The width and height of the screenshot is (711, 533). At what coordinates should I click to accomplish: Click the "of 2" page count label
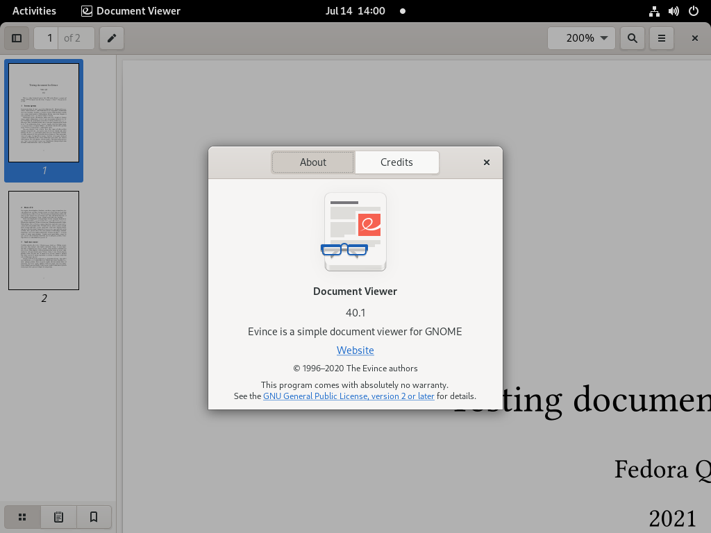pyautogui.click(x=72, y=38)
